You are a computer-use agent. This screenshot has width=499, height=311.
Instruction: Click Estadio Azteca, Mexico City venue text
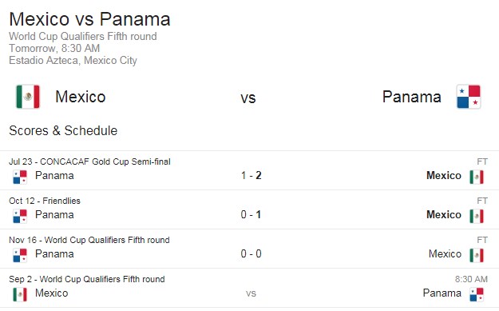pos(73,60)
